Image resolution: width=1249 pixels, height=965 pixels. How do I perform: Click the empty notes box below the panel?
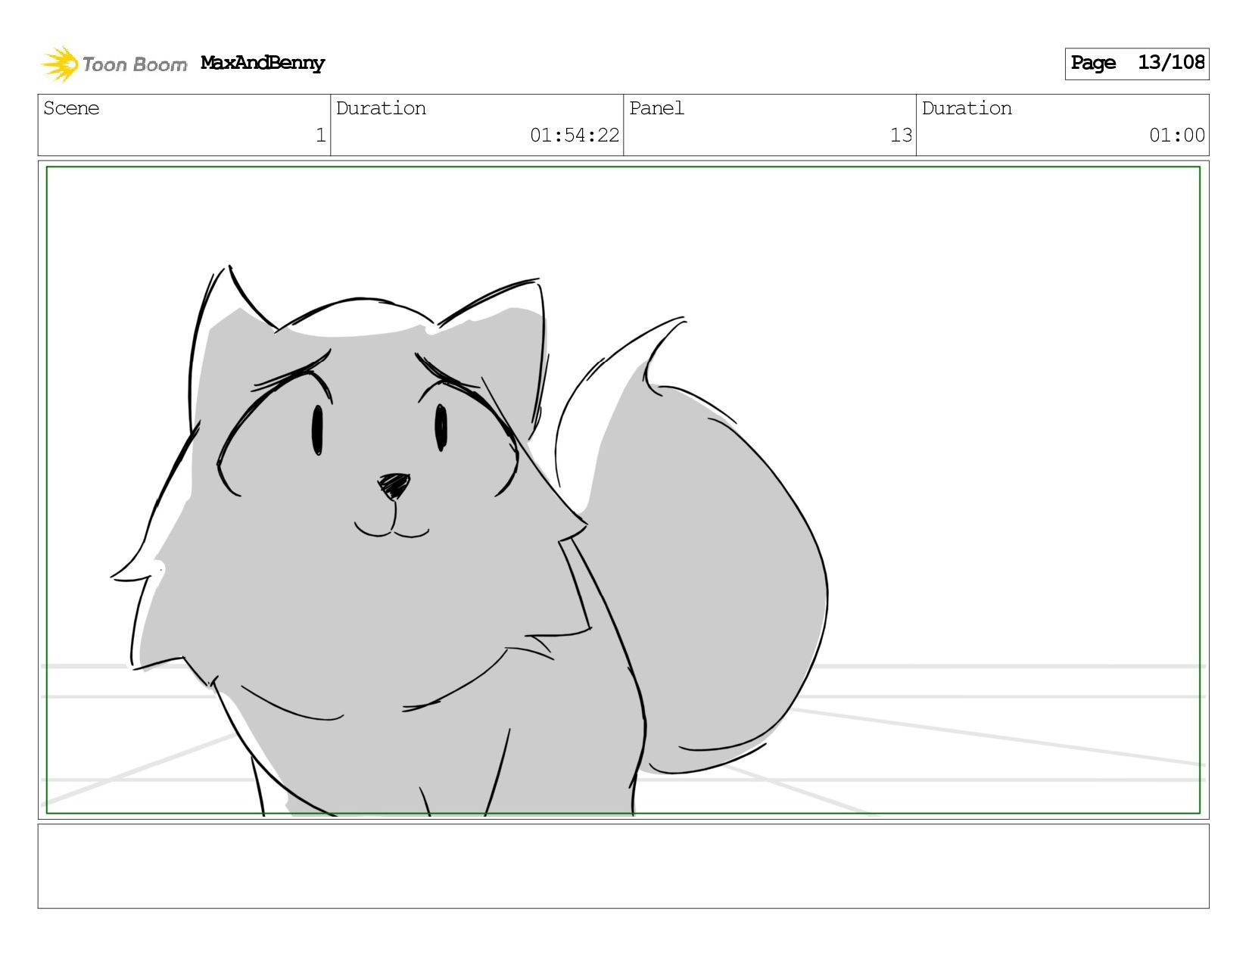coord(623,866)
